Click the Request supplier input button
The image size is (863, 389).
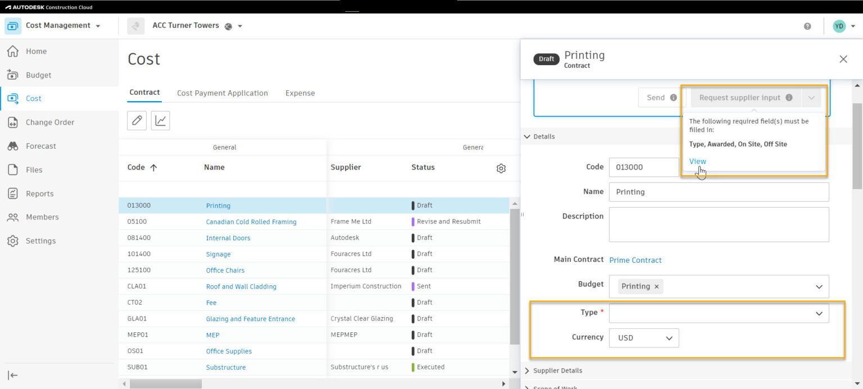747,98
